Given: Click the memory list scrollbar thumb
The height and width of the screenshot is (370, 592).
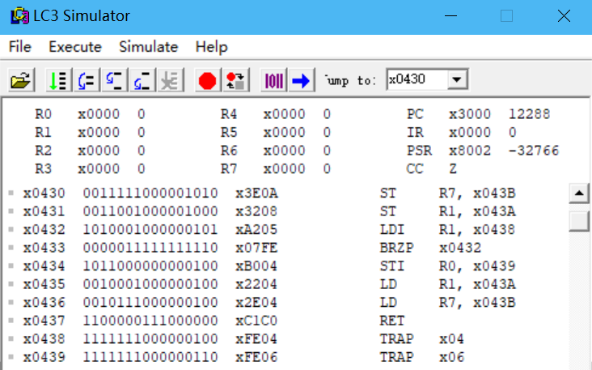Looking at the screenshot, I should [x=579, y=221].
